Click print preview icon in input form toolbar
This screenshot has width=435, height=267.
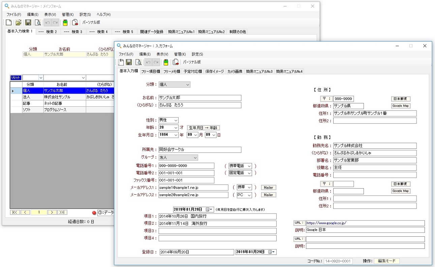[138, 62]
